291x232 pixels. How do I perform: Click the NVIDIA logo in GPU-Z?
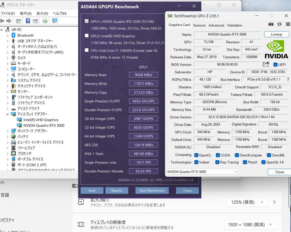(276, 49)
